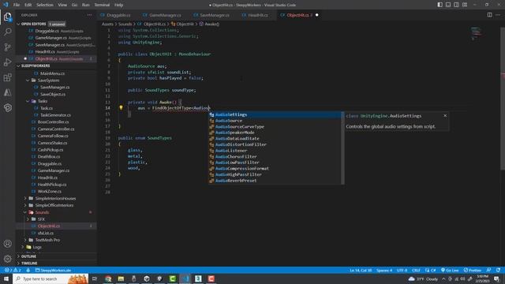The width and height of the screenshot is (505, 284).
Task: Open editor More Actions ellipsis
Action: click(498, 15)
